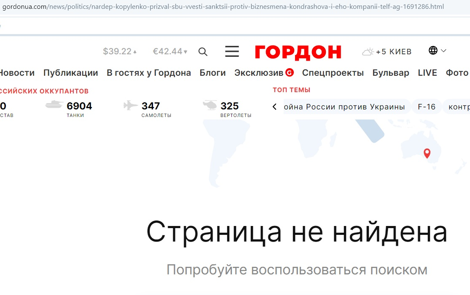Open the Публикации menu item

(70, 73)
